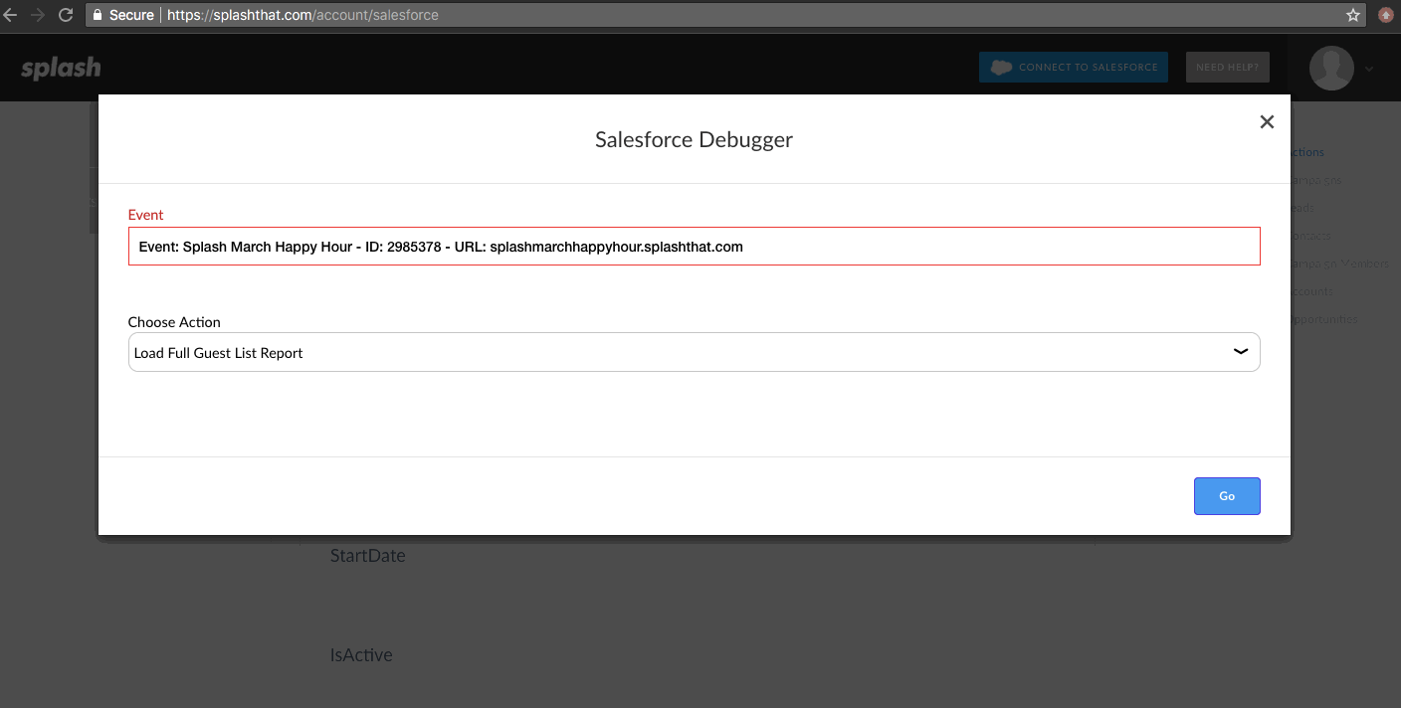
Task: Go forward in the browser
Action: point(38,15)
